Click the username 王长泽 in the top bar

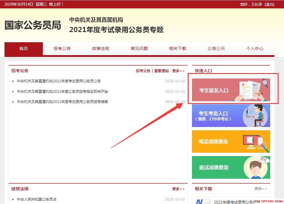pos(256,4)
